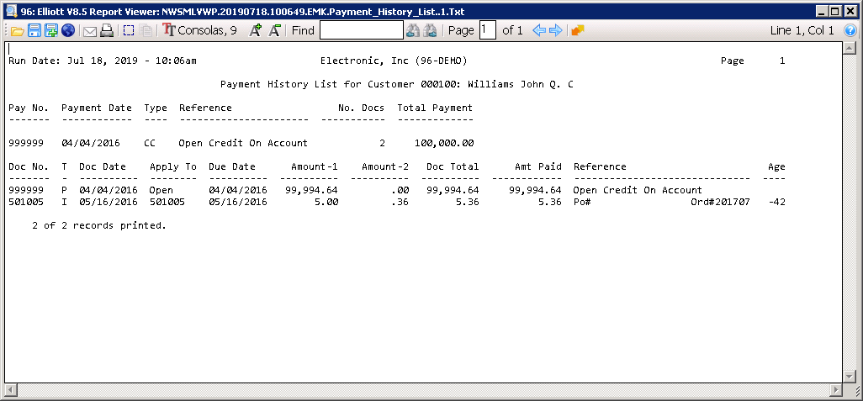Click the age value -42
This screenshot has height=401, width=863.
pyautogui.click(x=776, y=203)
